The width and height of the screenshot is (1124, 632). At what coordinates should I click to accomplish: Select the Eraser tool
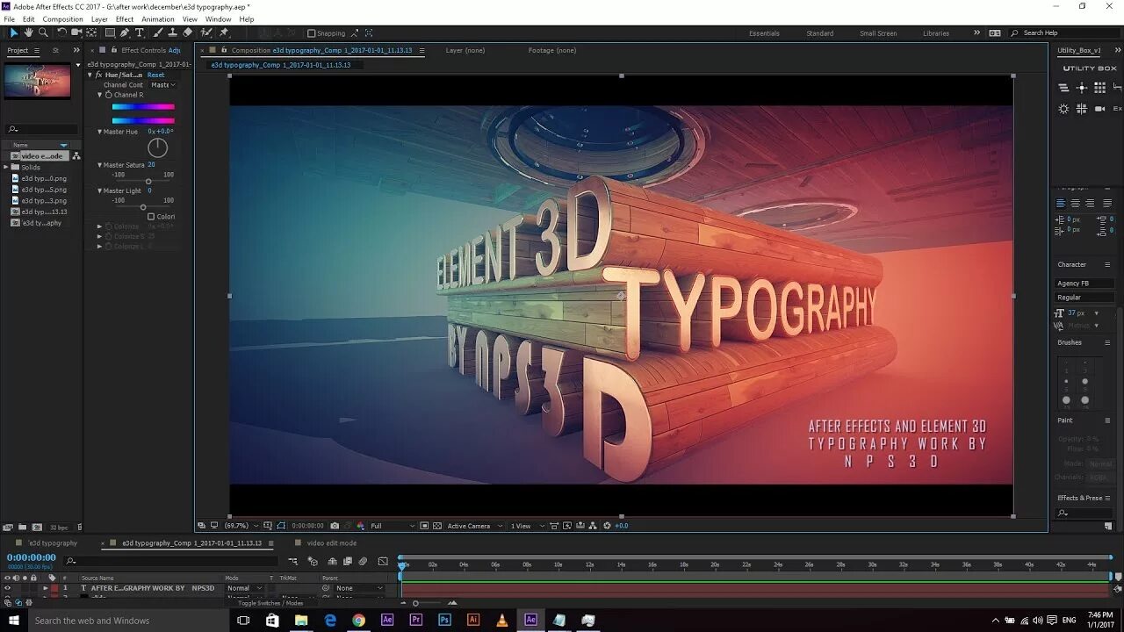[x=188, y=32]
